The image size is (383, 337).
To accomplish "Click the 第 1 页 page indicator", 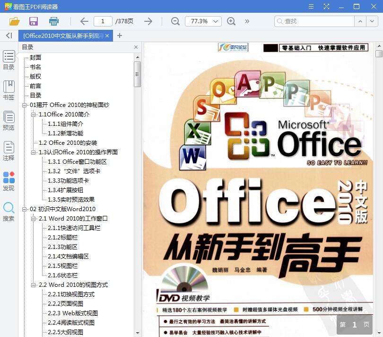I will click(355, 325).
